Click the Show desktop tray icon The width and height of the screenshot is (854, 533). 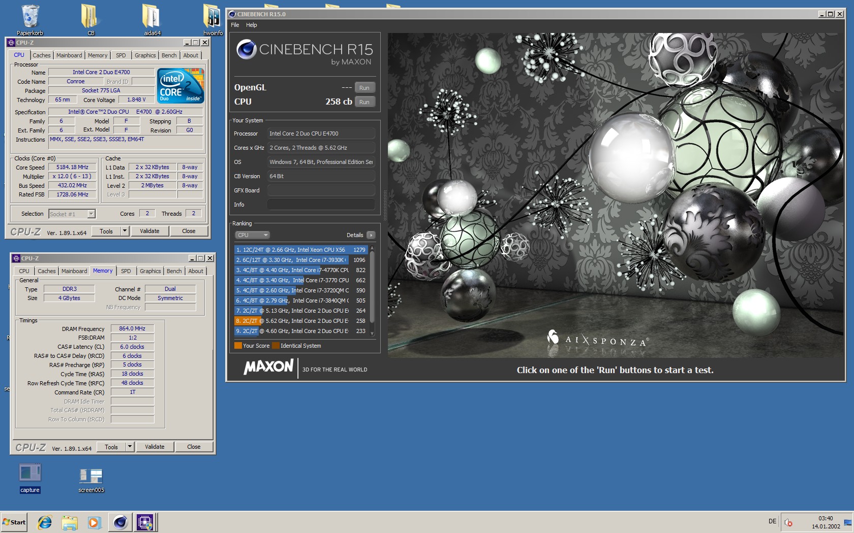coord(848,522)
